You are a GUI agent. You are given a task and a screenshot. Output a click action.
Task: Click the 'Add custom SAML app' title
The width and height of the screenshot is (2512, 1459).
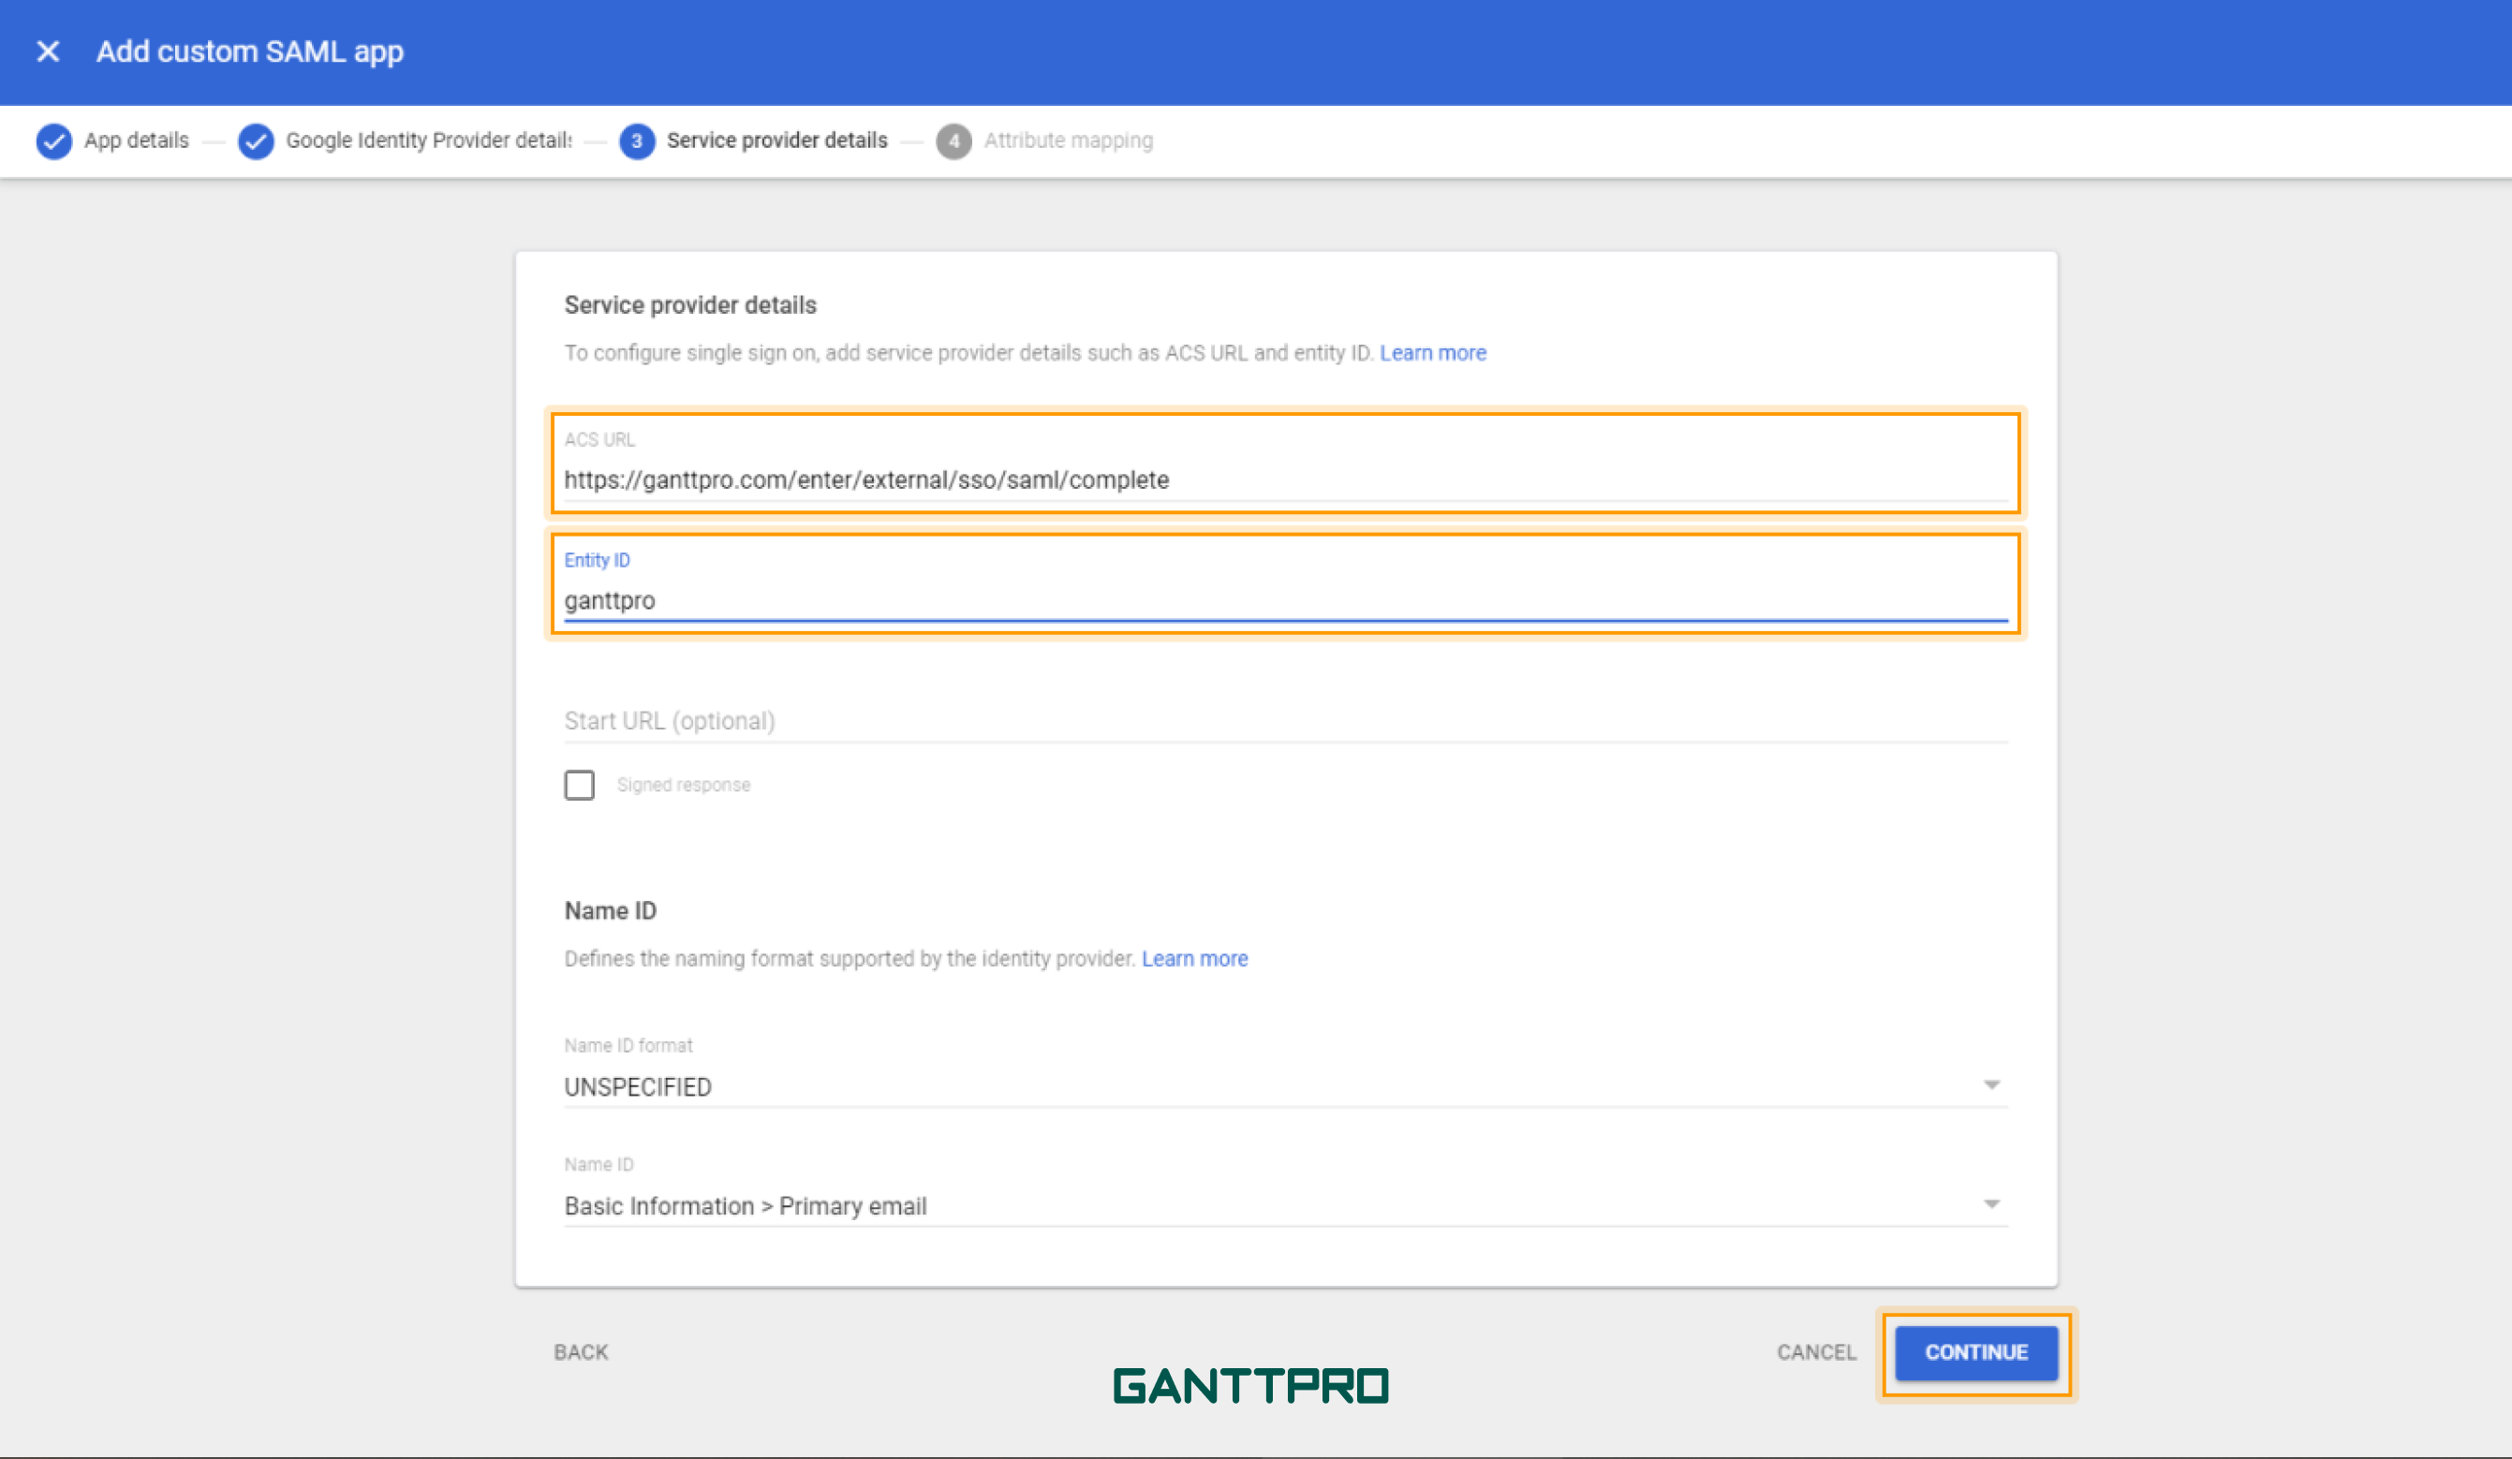250,52
